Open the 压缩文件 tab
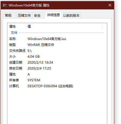The image size is (121, 124). 24,16
